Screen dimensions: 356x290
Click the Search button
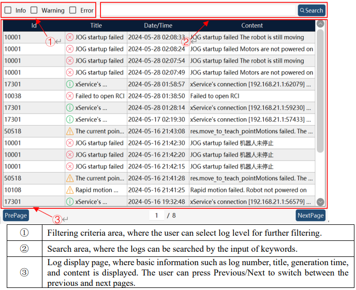click(311, 10)
